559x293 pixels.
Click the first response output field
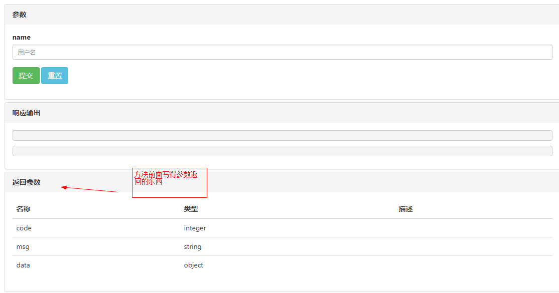pos(279,135)
